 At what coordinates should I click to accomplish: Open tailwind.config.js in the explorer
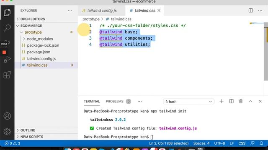[46, 59]
